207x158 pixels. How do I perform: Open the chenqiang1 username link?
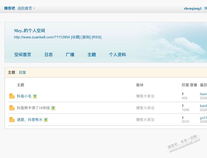click(x=193, y=8)
